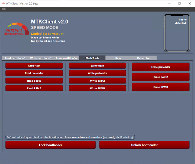
Task: Click the 'Phone detected:' label
Action: 181,21
